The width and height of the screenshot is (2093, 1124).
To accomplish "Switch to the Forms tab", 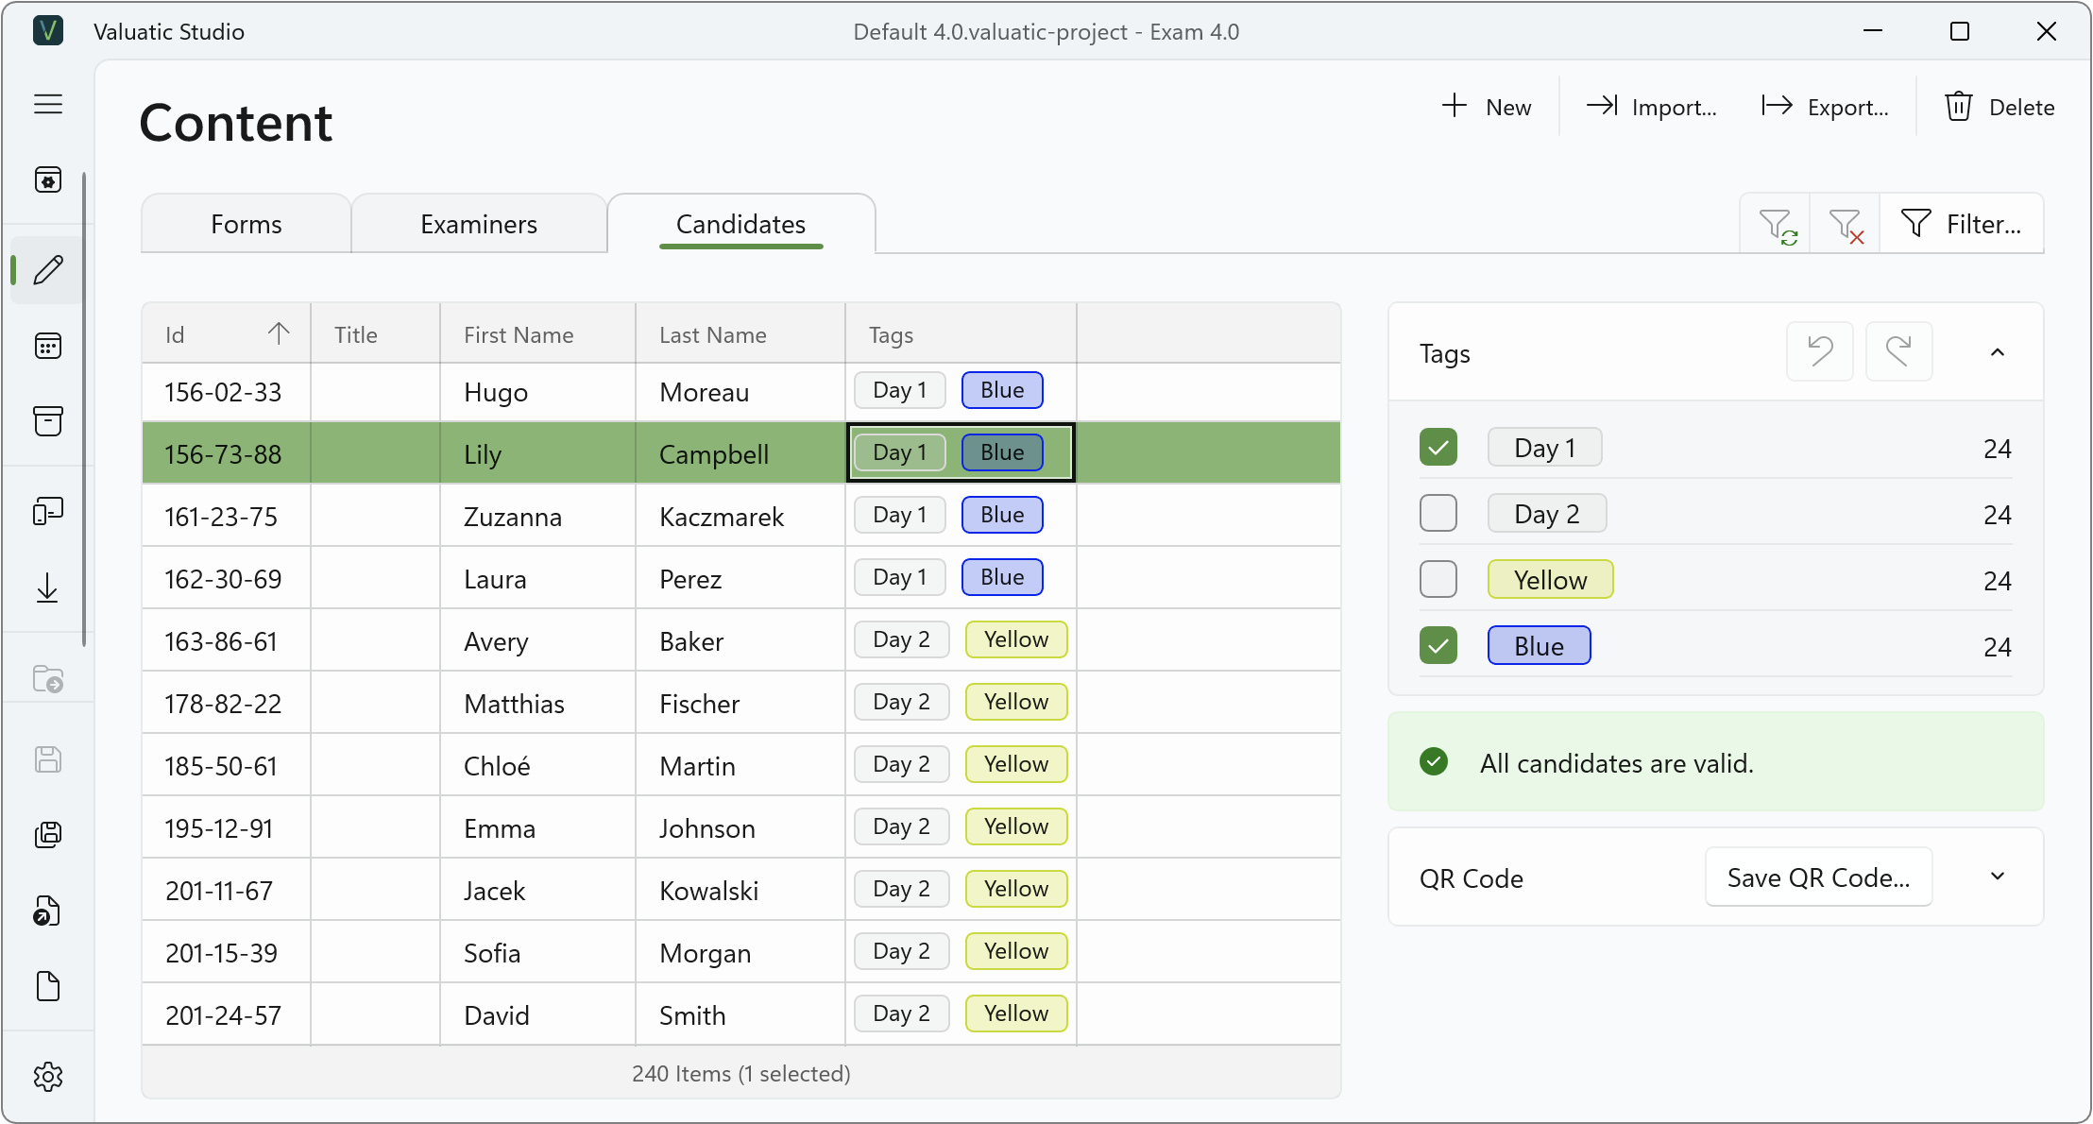I will pos(247,225).
